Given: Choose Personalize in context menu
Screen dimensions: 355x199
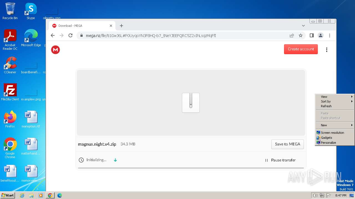Looking at the screenshot, I should [x=335, y=143].
